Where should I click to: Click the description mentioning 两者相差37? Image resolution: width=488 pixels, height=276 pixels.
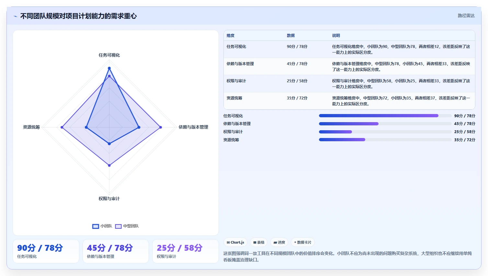point(401,101)
